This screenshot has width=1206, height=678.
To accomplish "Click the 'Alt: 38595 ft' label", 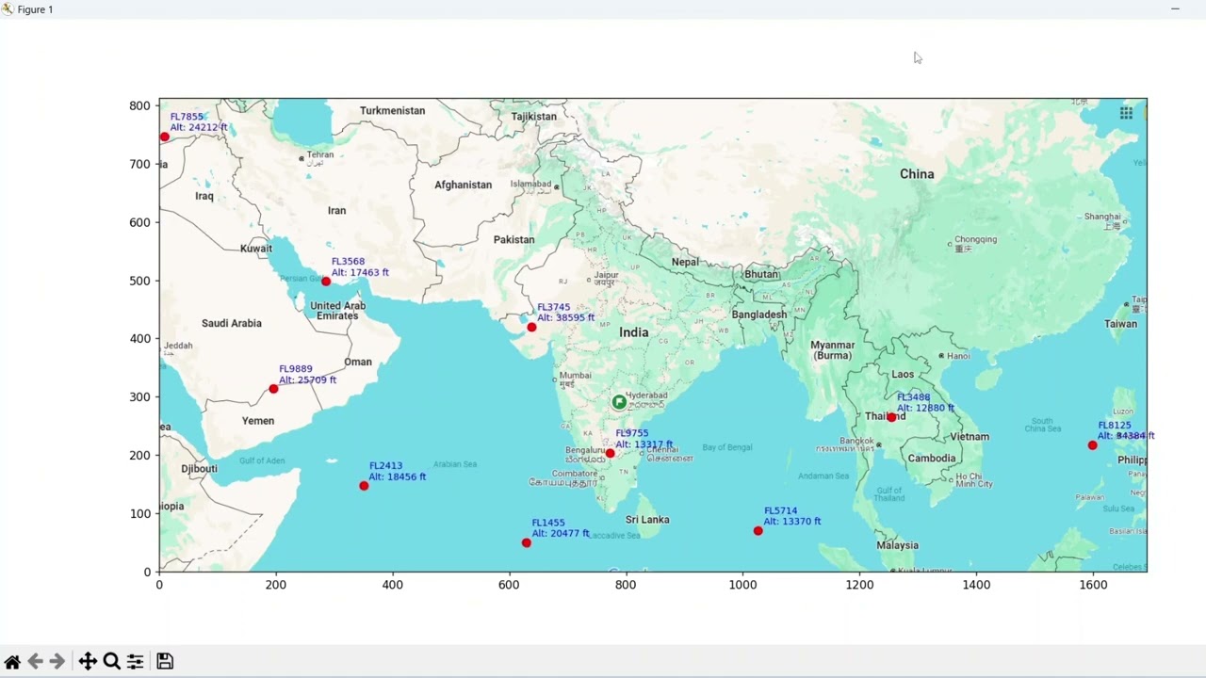I will tap(566, 317).
